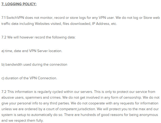Image resolution: width=161 pixels, height=123 pixels.
Task: Click the text "IP Address, etc."
Action: [x=104, y=24]
